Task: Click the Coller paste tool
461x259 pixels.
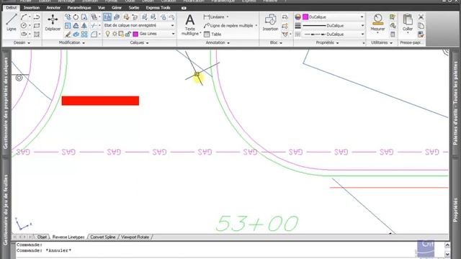Action: (408, 22)
